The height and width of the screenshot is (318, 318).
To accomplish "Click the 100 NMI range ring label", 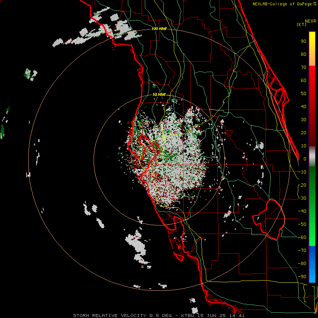I will [x=159, y=29].
